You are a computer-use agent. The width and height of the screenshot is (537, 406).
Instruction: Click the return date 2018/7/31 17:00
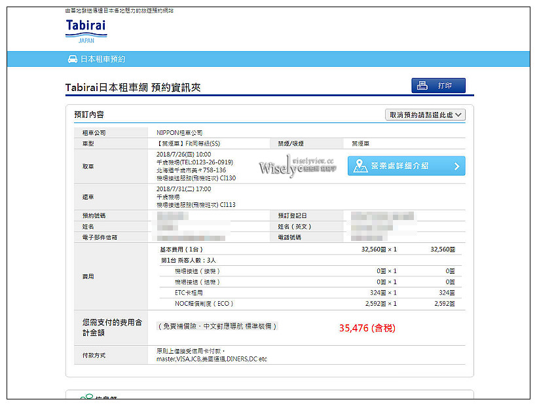183,189
